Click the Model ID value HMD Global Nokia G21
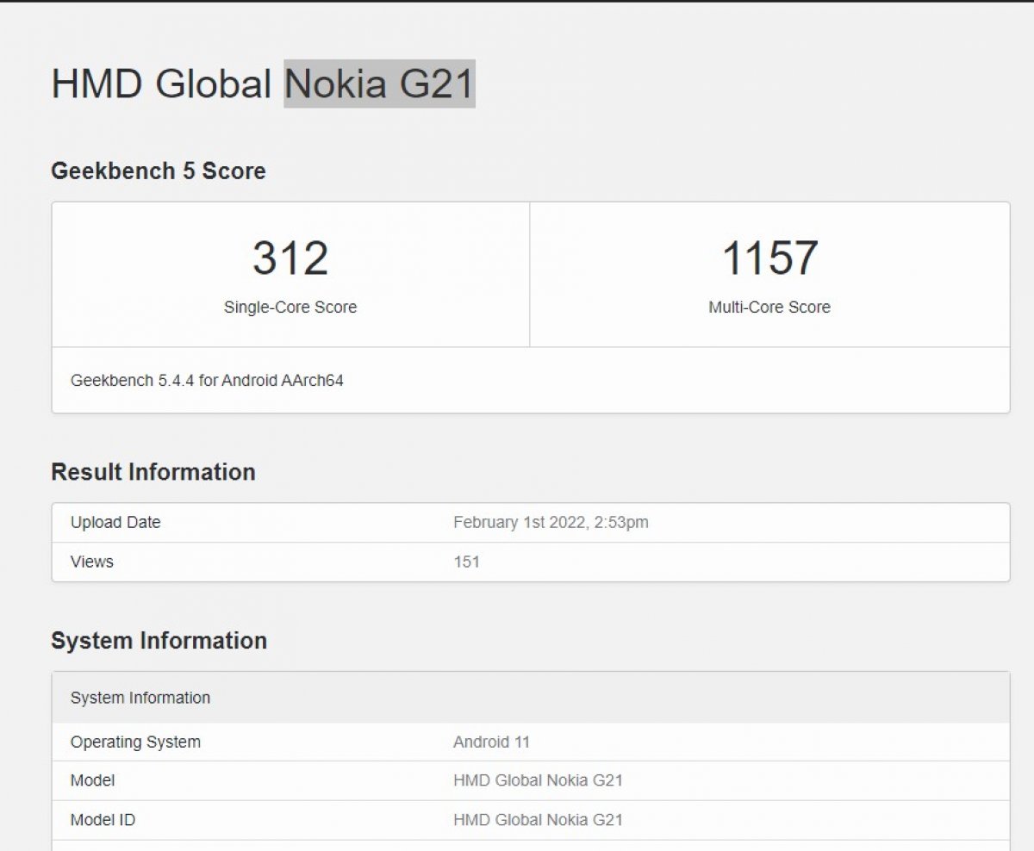The height and width of the screenshot is (851, 1034). click(538, 820)
